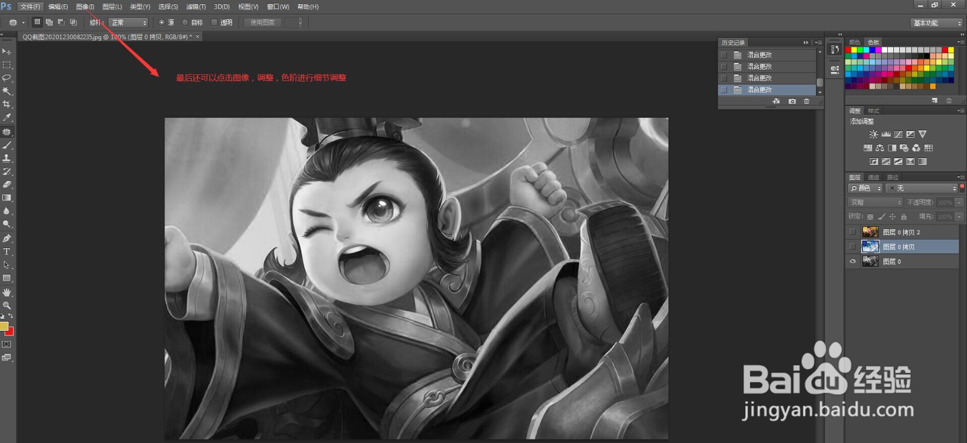The width and height of the screenshot is (967, 443).
Task: Open the 填充 fill dropdown arrow
Action: coord(959,217)
